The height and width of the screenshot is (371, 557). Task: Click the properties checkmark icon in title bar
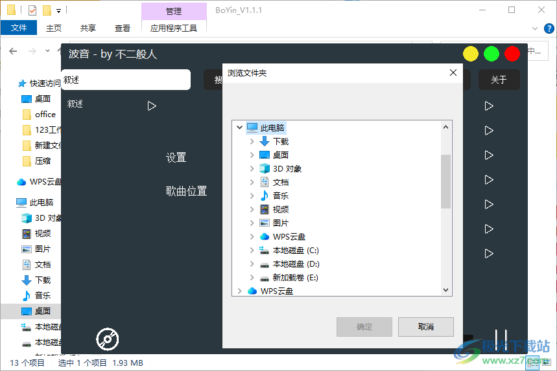pyautogui.click(x=32, y=10)
